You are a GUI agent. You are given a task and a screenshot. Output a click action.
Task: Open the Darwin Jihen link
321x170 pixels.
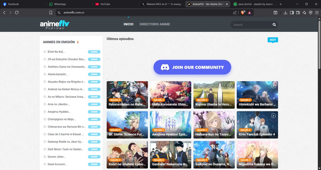coord(56,157)
